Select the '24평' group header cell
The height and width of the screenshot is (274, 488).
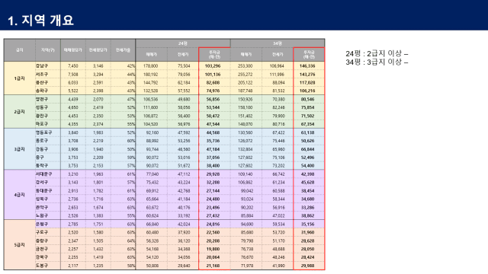click(x=183, y=43)
